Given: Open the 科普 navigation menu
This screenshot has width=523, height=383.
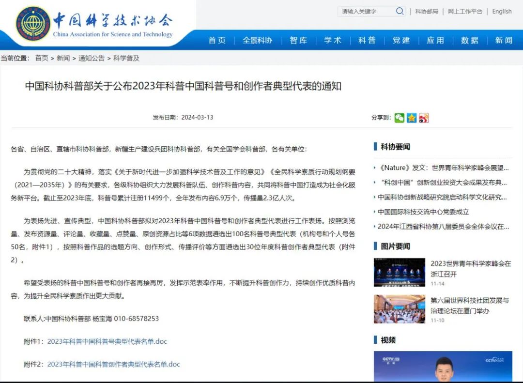Looking at the screenshot, I should click(x=367, y=40).
